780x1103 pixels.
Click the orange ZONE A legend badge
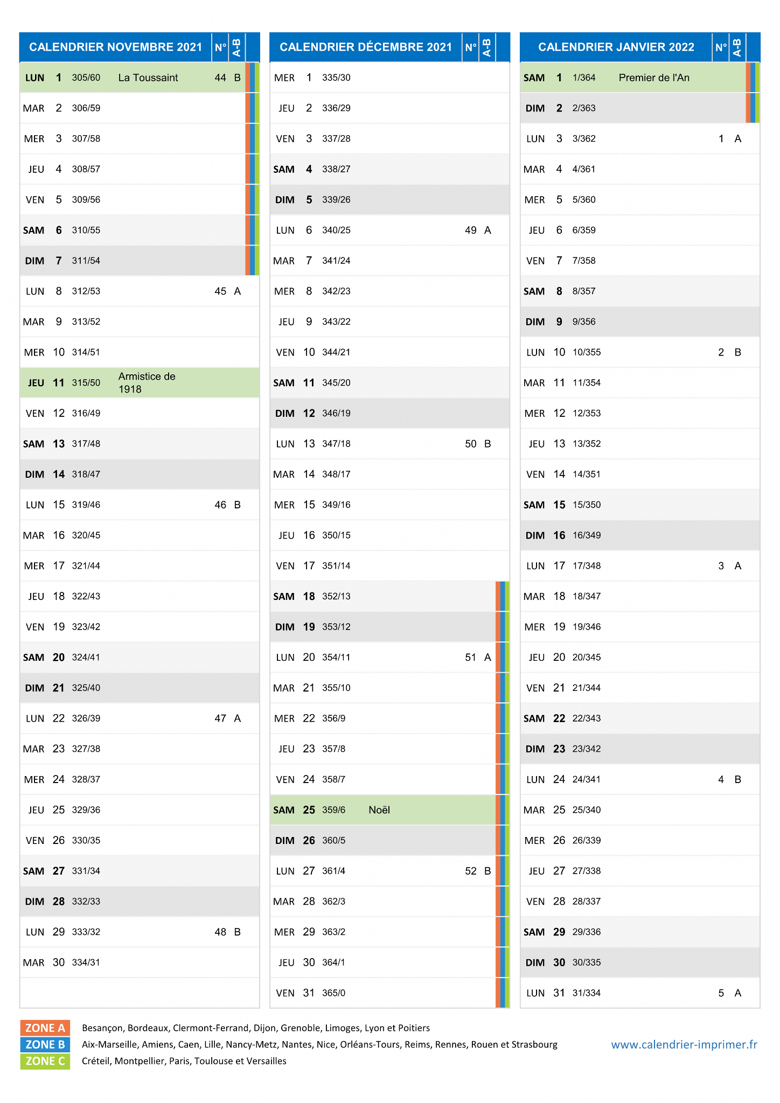45,1028
